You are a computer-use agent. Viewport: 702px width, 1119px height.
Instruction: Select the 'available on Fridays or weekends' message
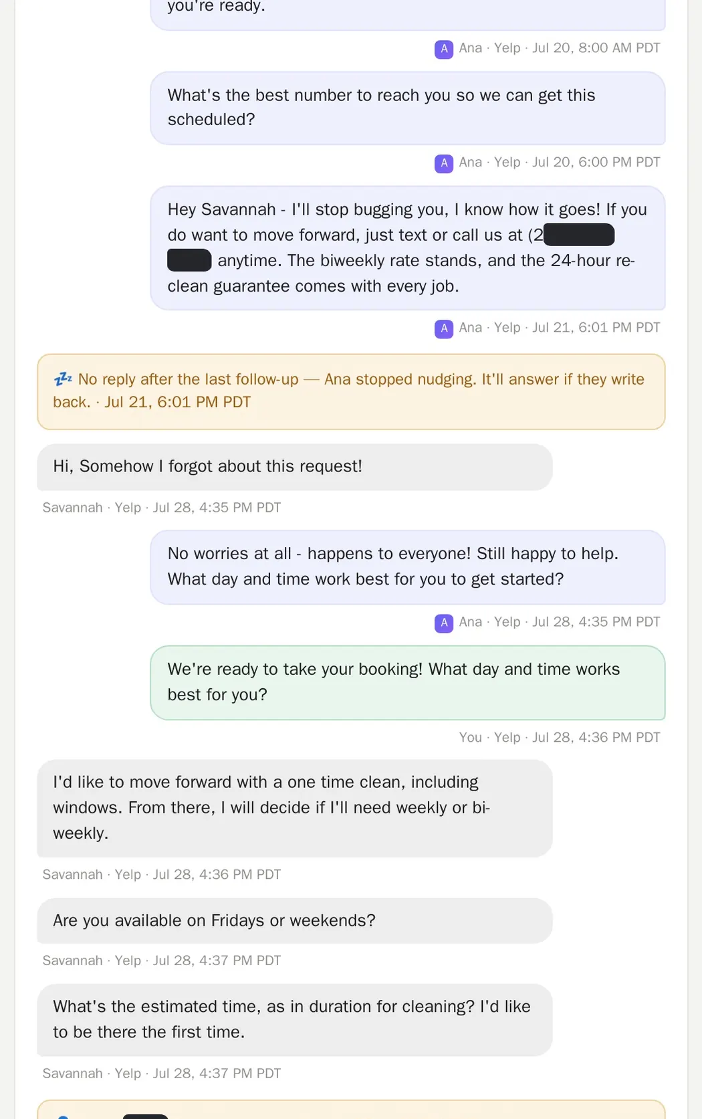click(295, 921)
